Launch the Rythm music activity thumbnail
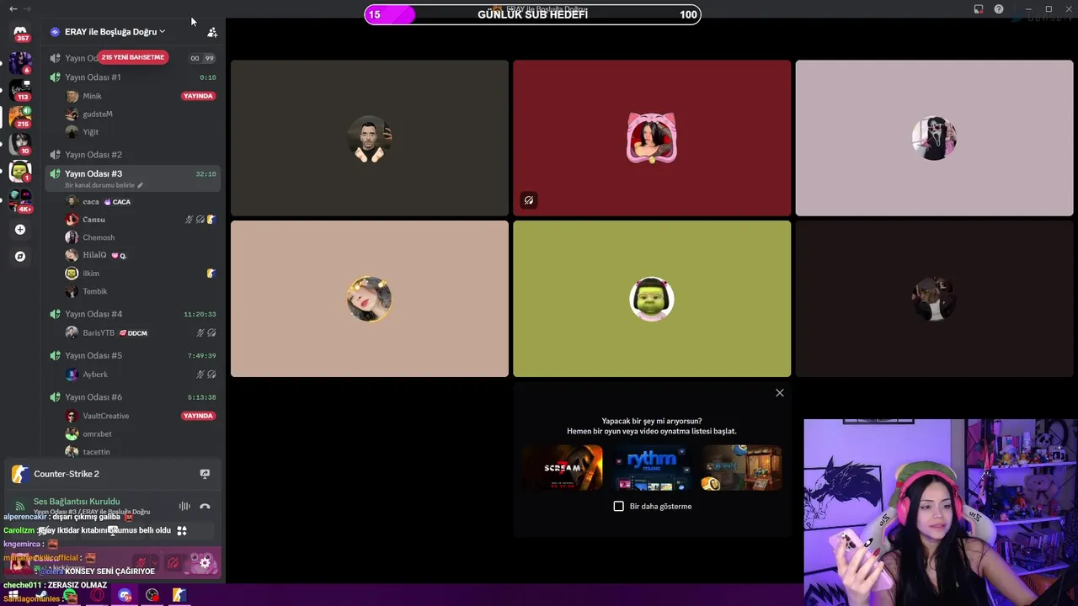Viewport: 1078px width, 606px height. [652, 467]
